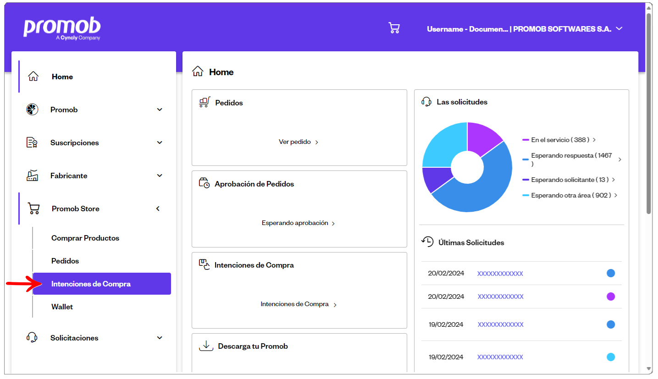
Task: Click Esperando solicitante (13) legend entry
Action: pos(569,180)
